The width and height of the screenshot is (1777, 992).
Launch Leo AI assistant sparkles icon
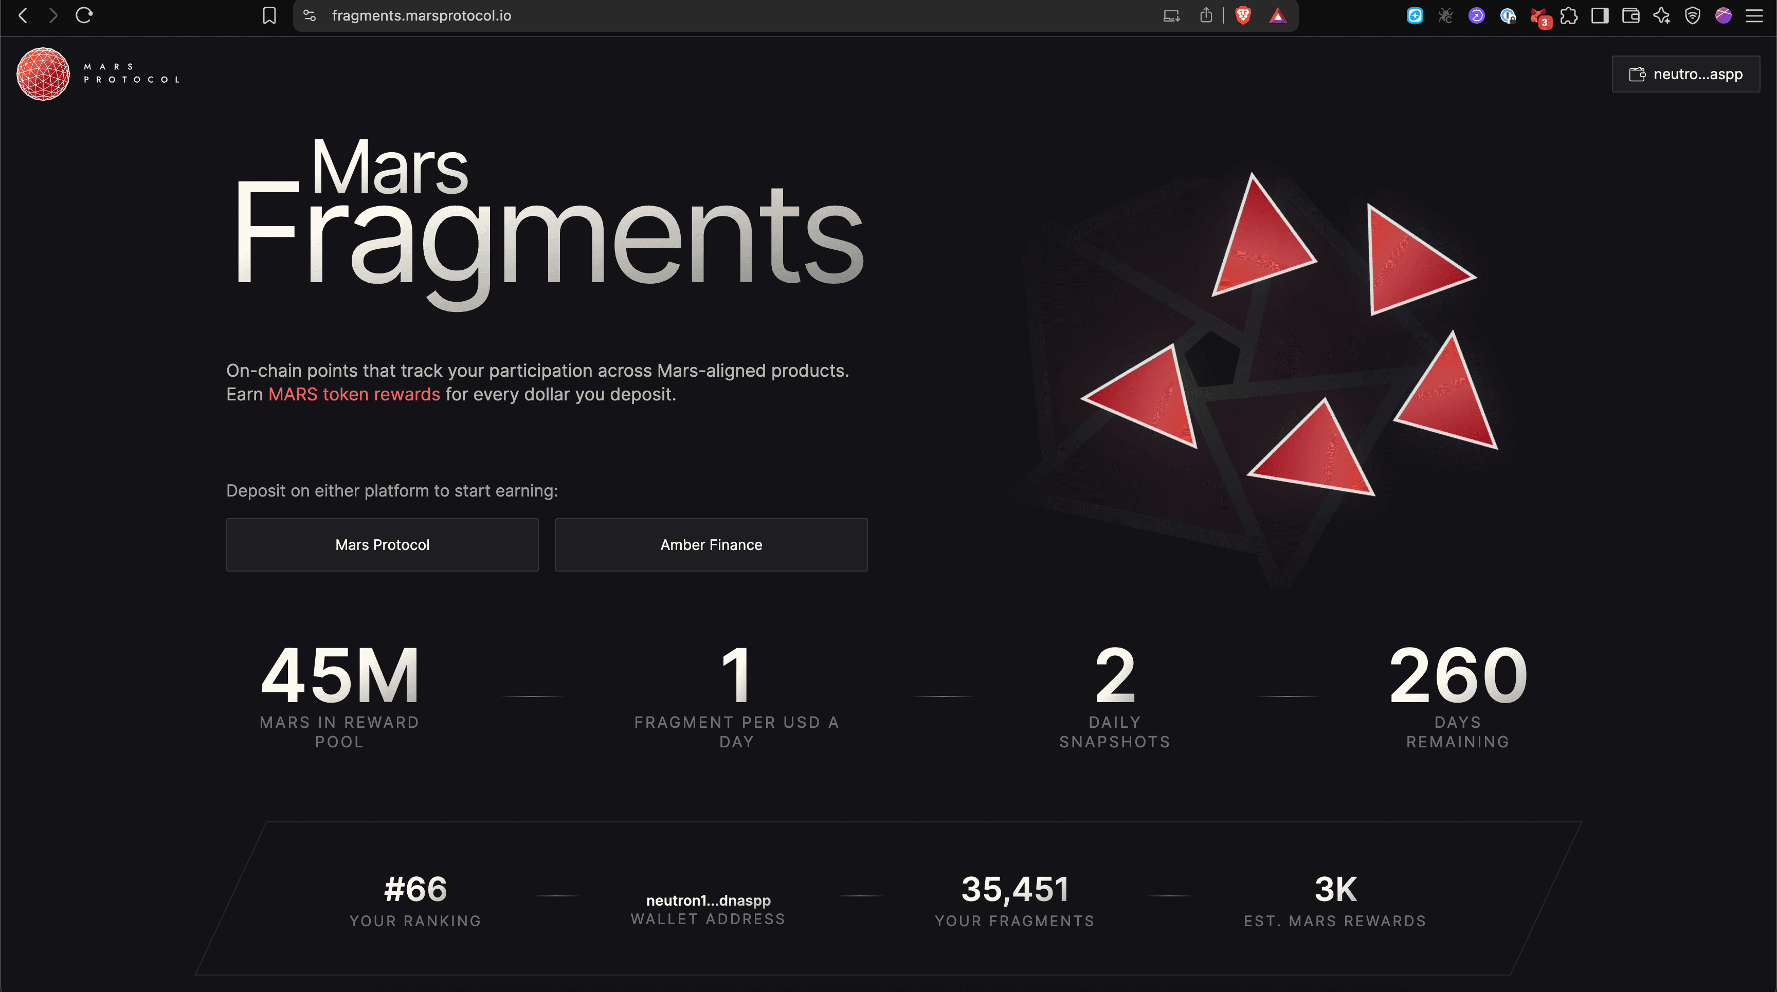pyautogui.click(x=1661, y=15)
